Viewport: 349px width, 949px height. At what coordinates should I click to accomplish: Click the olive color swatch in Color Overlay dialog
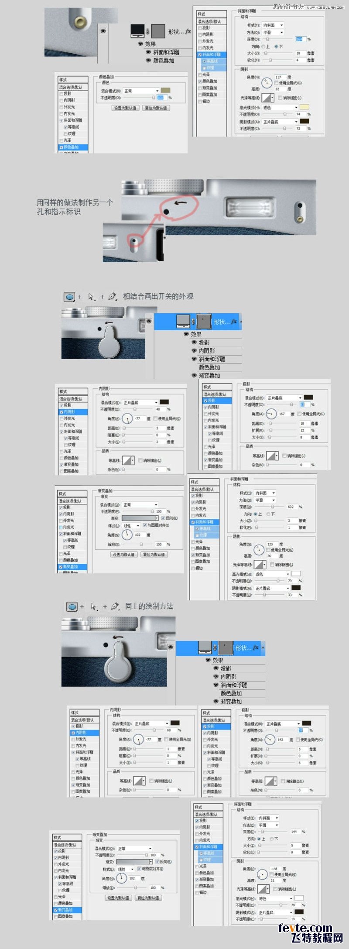(x=166, y=91)
